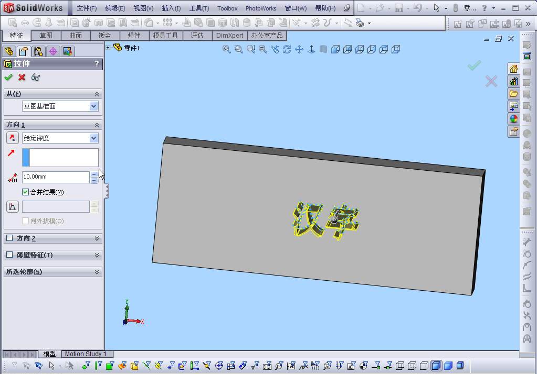The image size is (537, 374).
Task: Click New document icon in title bar
Action: point(361,8)
